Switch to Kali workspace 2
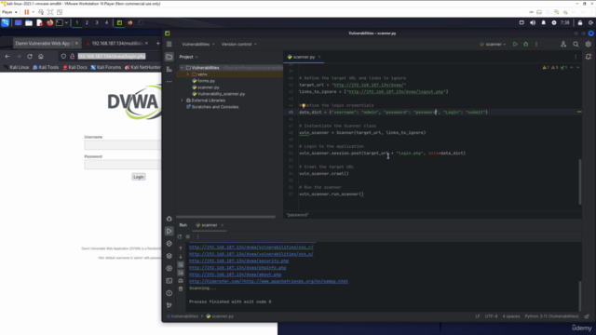The height and width of the screenshot is (335, 596). [x=87, y=22]
